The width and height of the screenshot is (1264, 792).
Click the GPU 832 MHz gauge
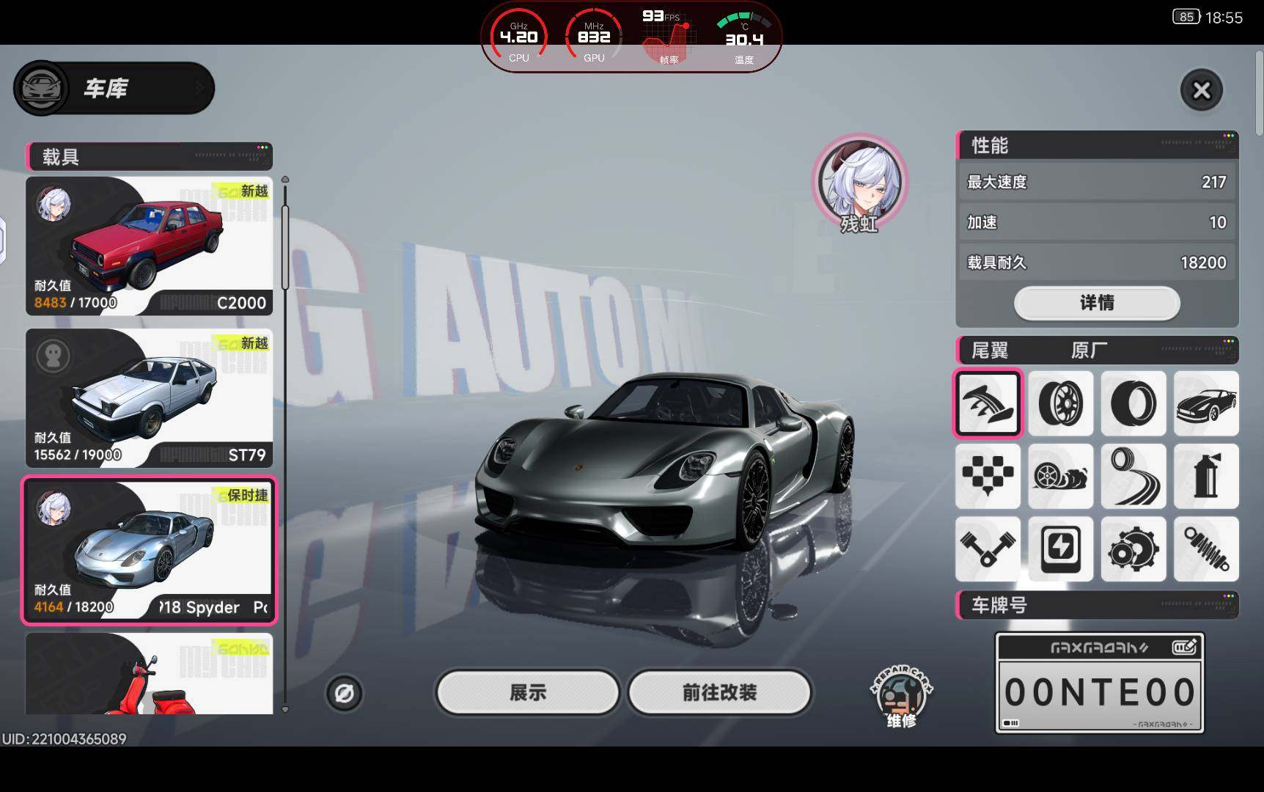tap(594, 37)
